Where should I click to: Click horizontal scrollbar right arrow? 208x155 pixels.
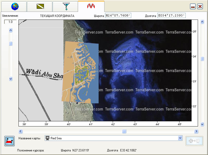(196, 131)
